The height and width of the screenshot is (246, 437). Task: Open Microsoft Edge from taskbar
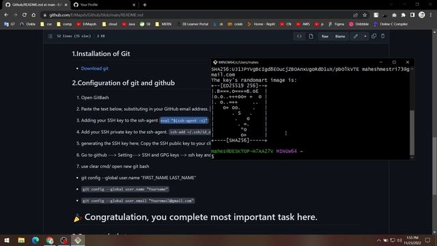36,240
